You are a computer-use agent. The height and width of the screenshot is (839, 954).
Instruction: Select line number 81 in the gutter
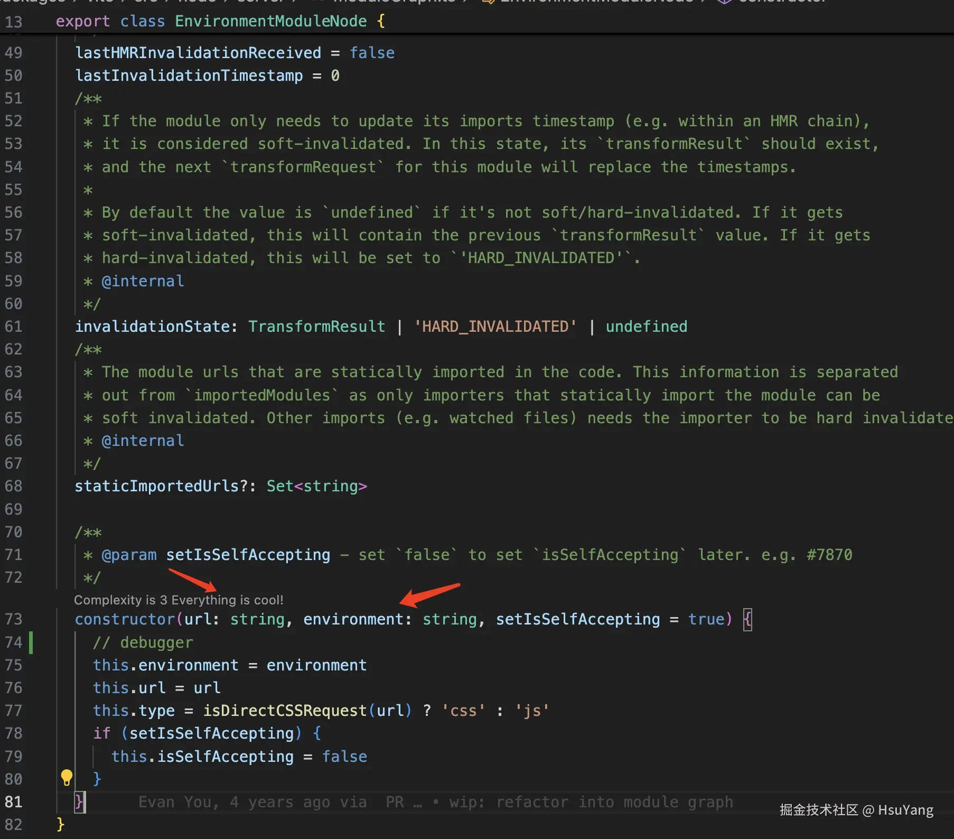(14, 802)
